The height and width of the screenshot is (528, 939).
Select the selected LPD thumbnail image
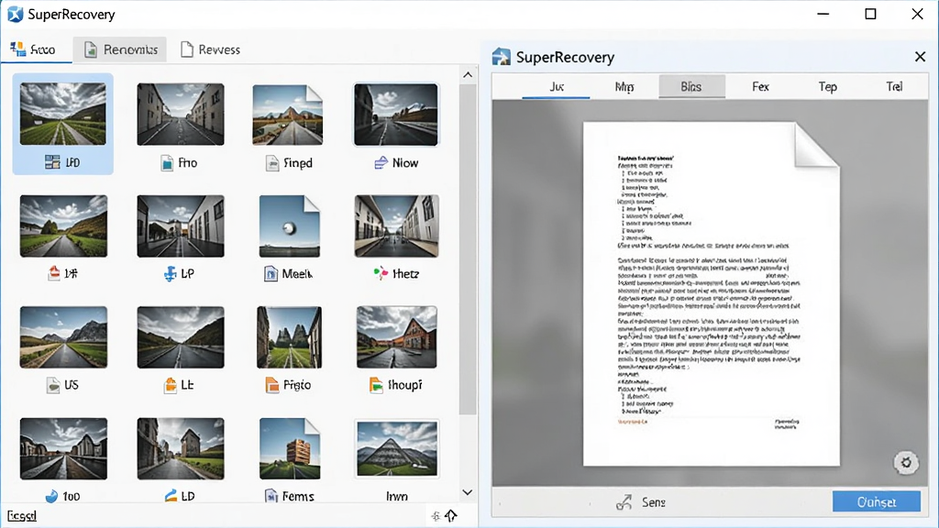pos(63,114)
